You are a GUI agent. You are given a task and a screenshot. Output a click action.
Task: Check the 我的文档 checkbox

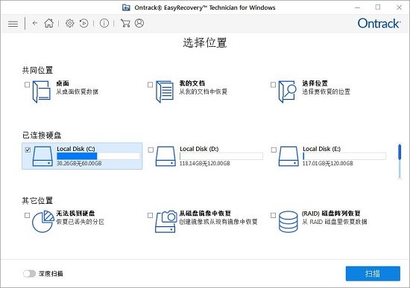click(x=150, y=85)
